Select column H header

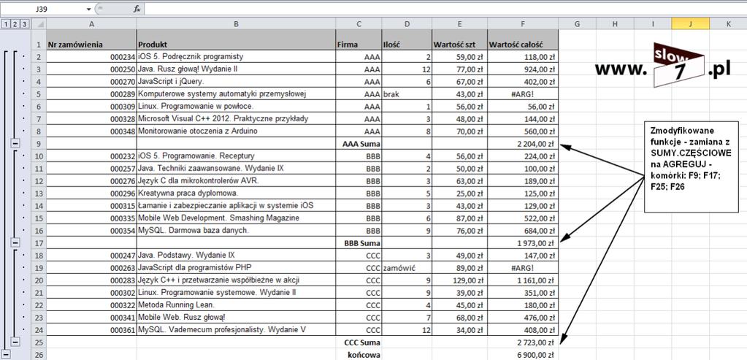(615, 24)
